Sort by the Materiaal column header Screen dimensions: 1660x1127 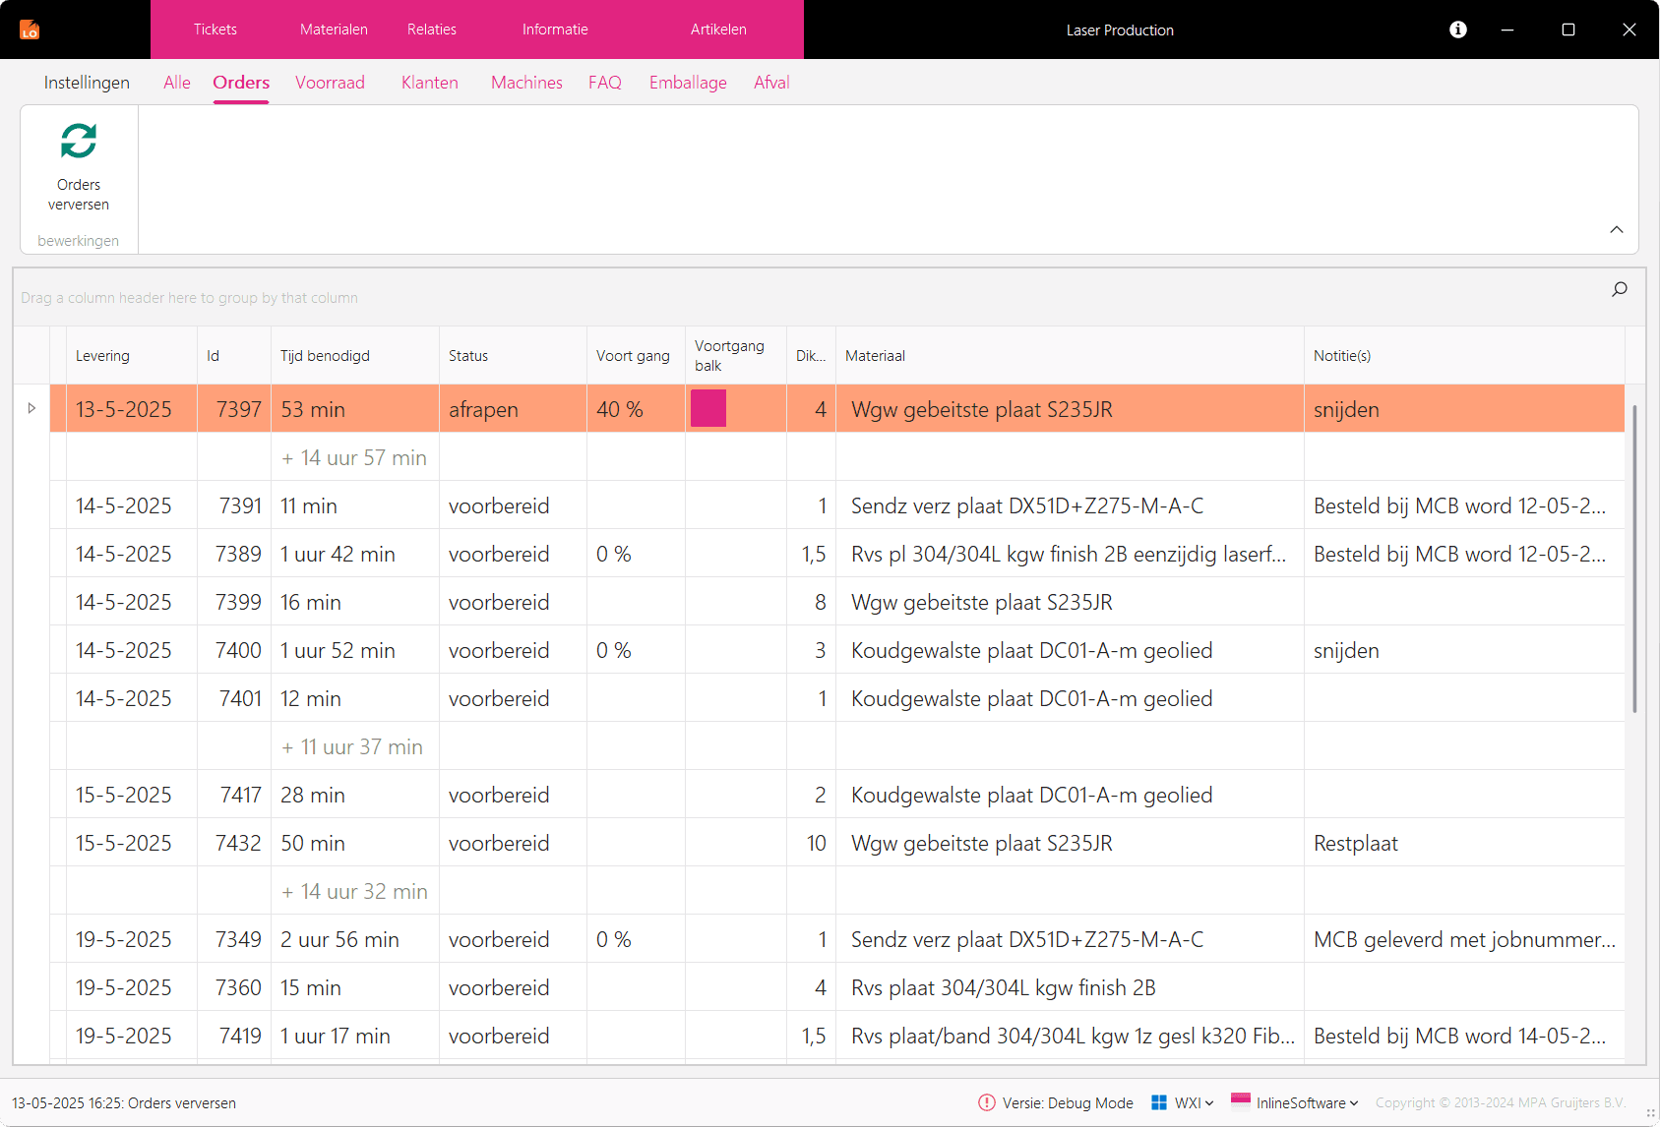(x=1070, y=355)
